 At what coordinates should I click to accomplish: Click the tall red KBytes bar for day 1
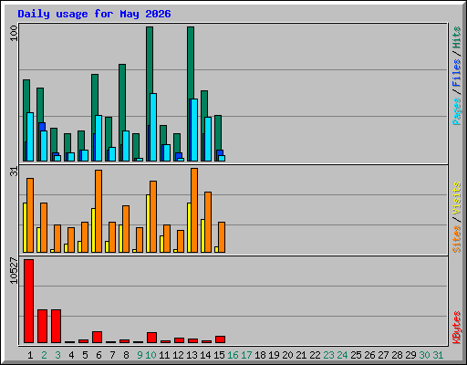(28, 301)
